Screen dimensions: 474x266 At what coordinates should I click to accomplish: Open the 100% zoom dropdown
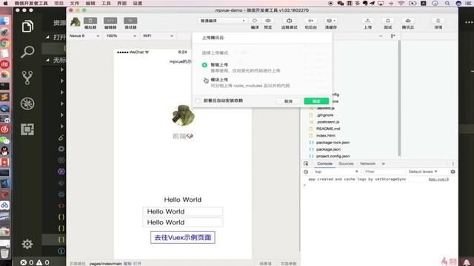pos(121,36)
